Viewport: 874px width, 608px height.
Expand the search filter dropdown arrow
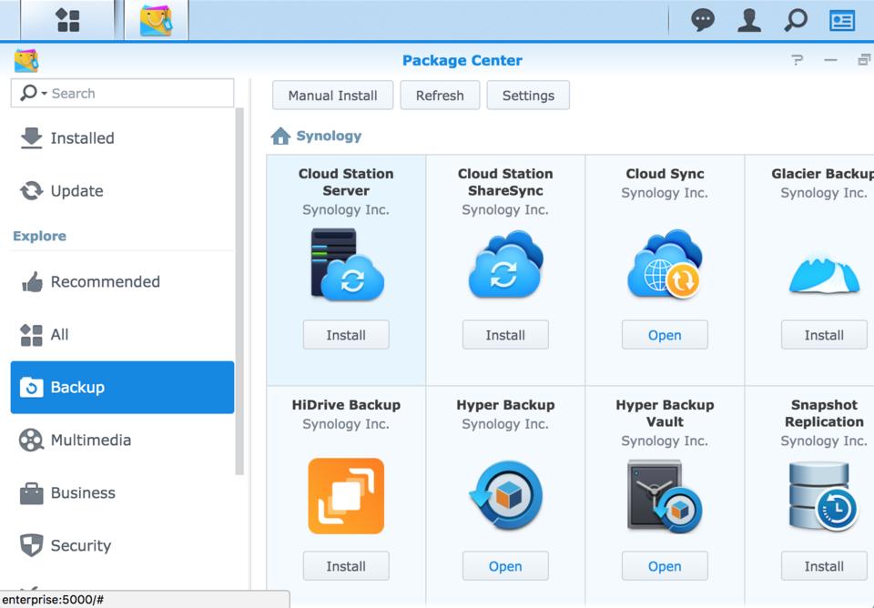(x=44, y=94)
